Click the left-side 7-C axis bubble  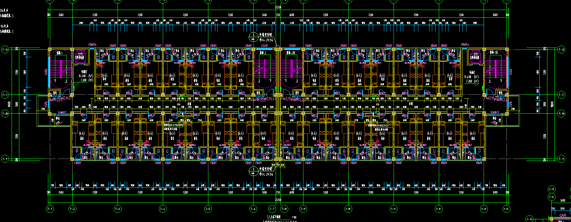(x=5, y=94)
